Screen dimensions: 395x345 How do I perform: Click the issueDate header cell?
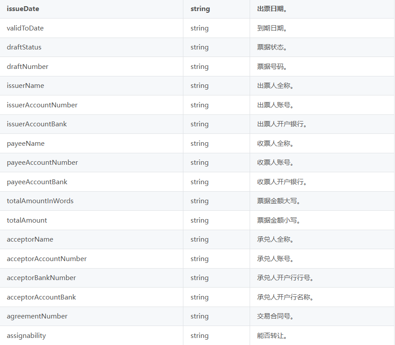tap(23, 9)
